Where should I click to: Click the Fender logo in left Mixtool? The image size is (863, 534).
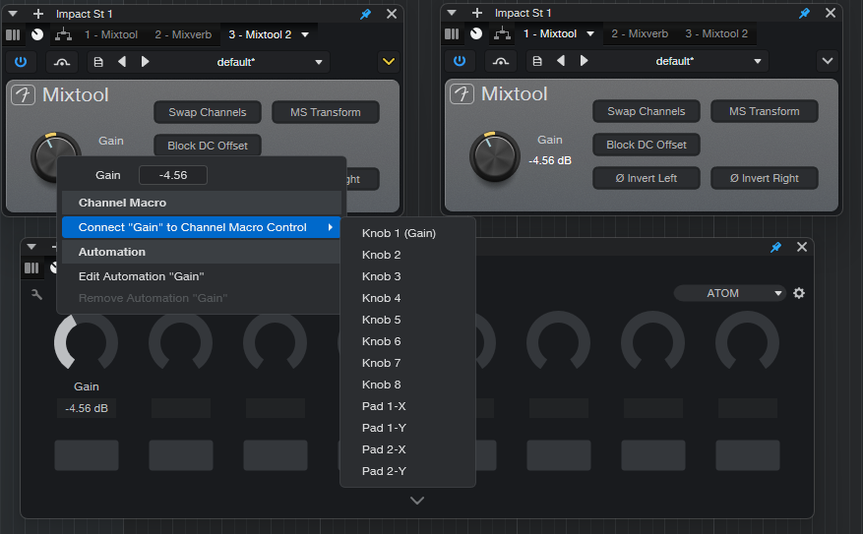coord(23,94)
